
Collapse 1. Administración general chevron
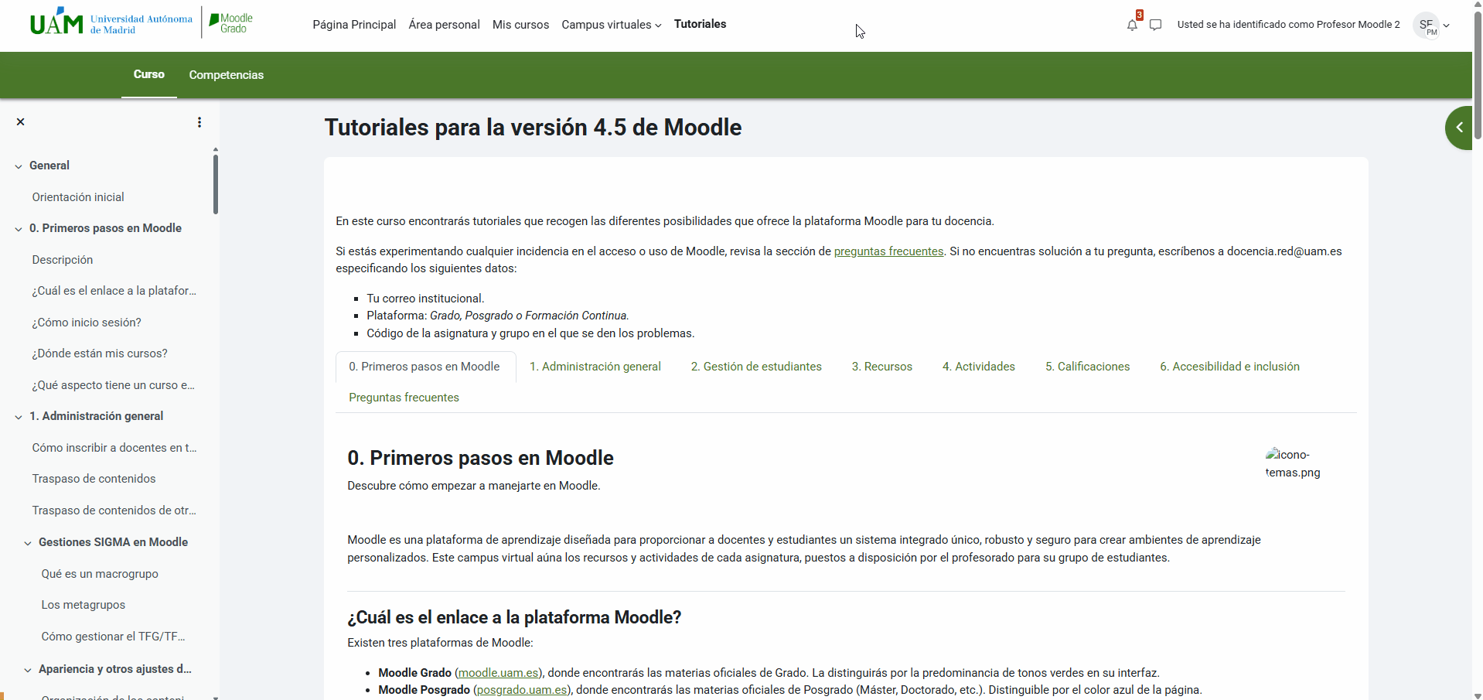tap(19, 417)
